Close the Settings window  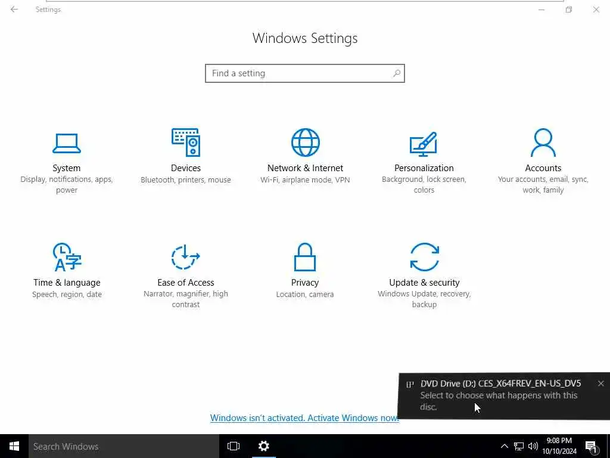point(596,10)
